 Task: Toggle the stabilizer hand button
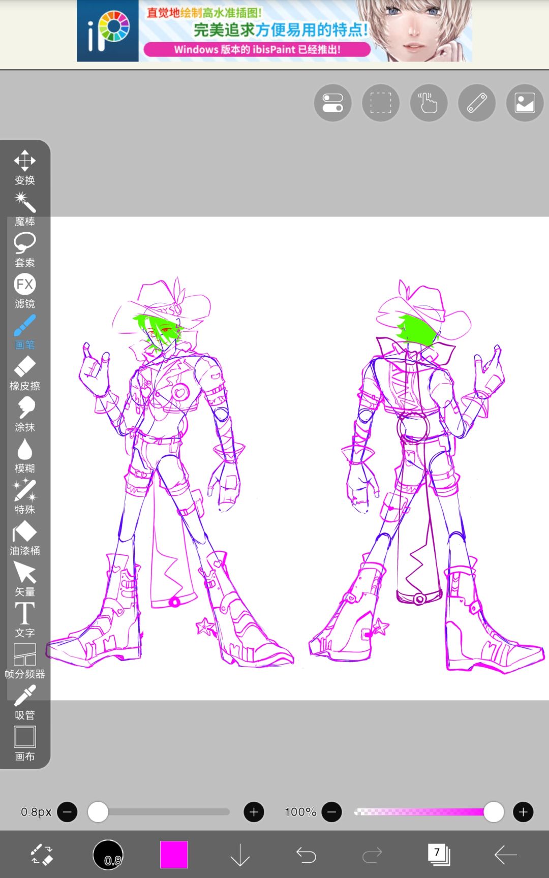(x=429, y=103)
